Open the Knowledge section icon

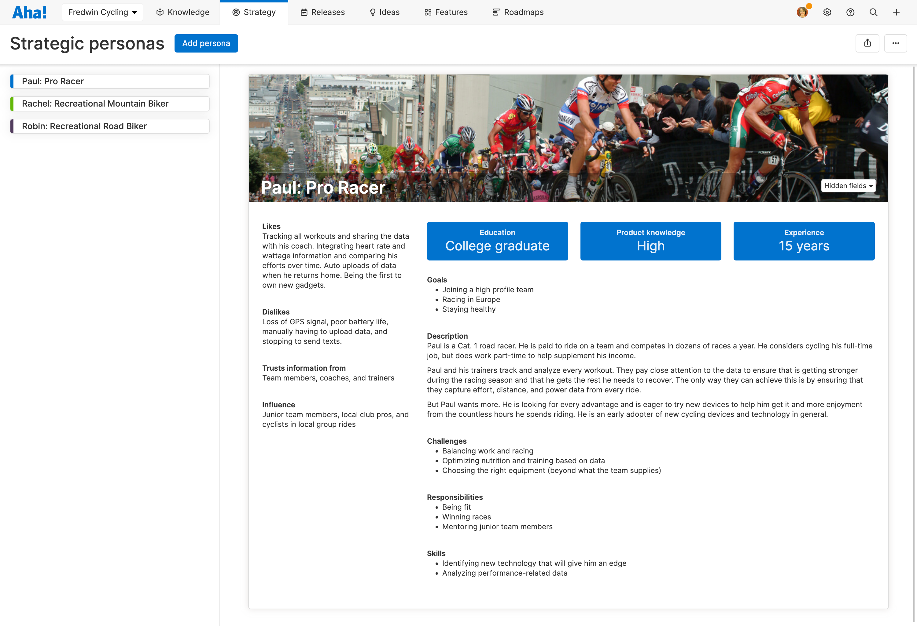coord(160,12)
